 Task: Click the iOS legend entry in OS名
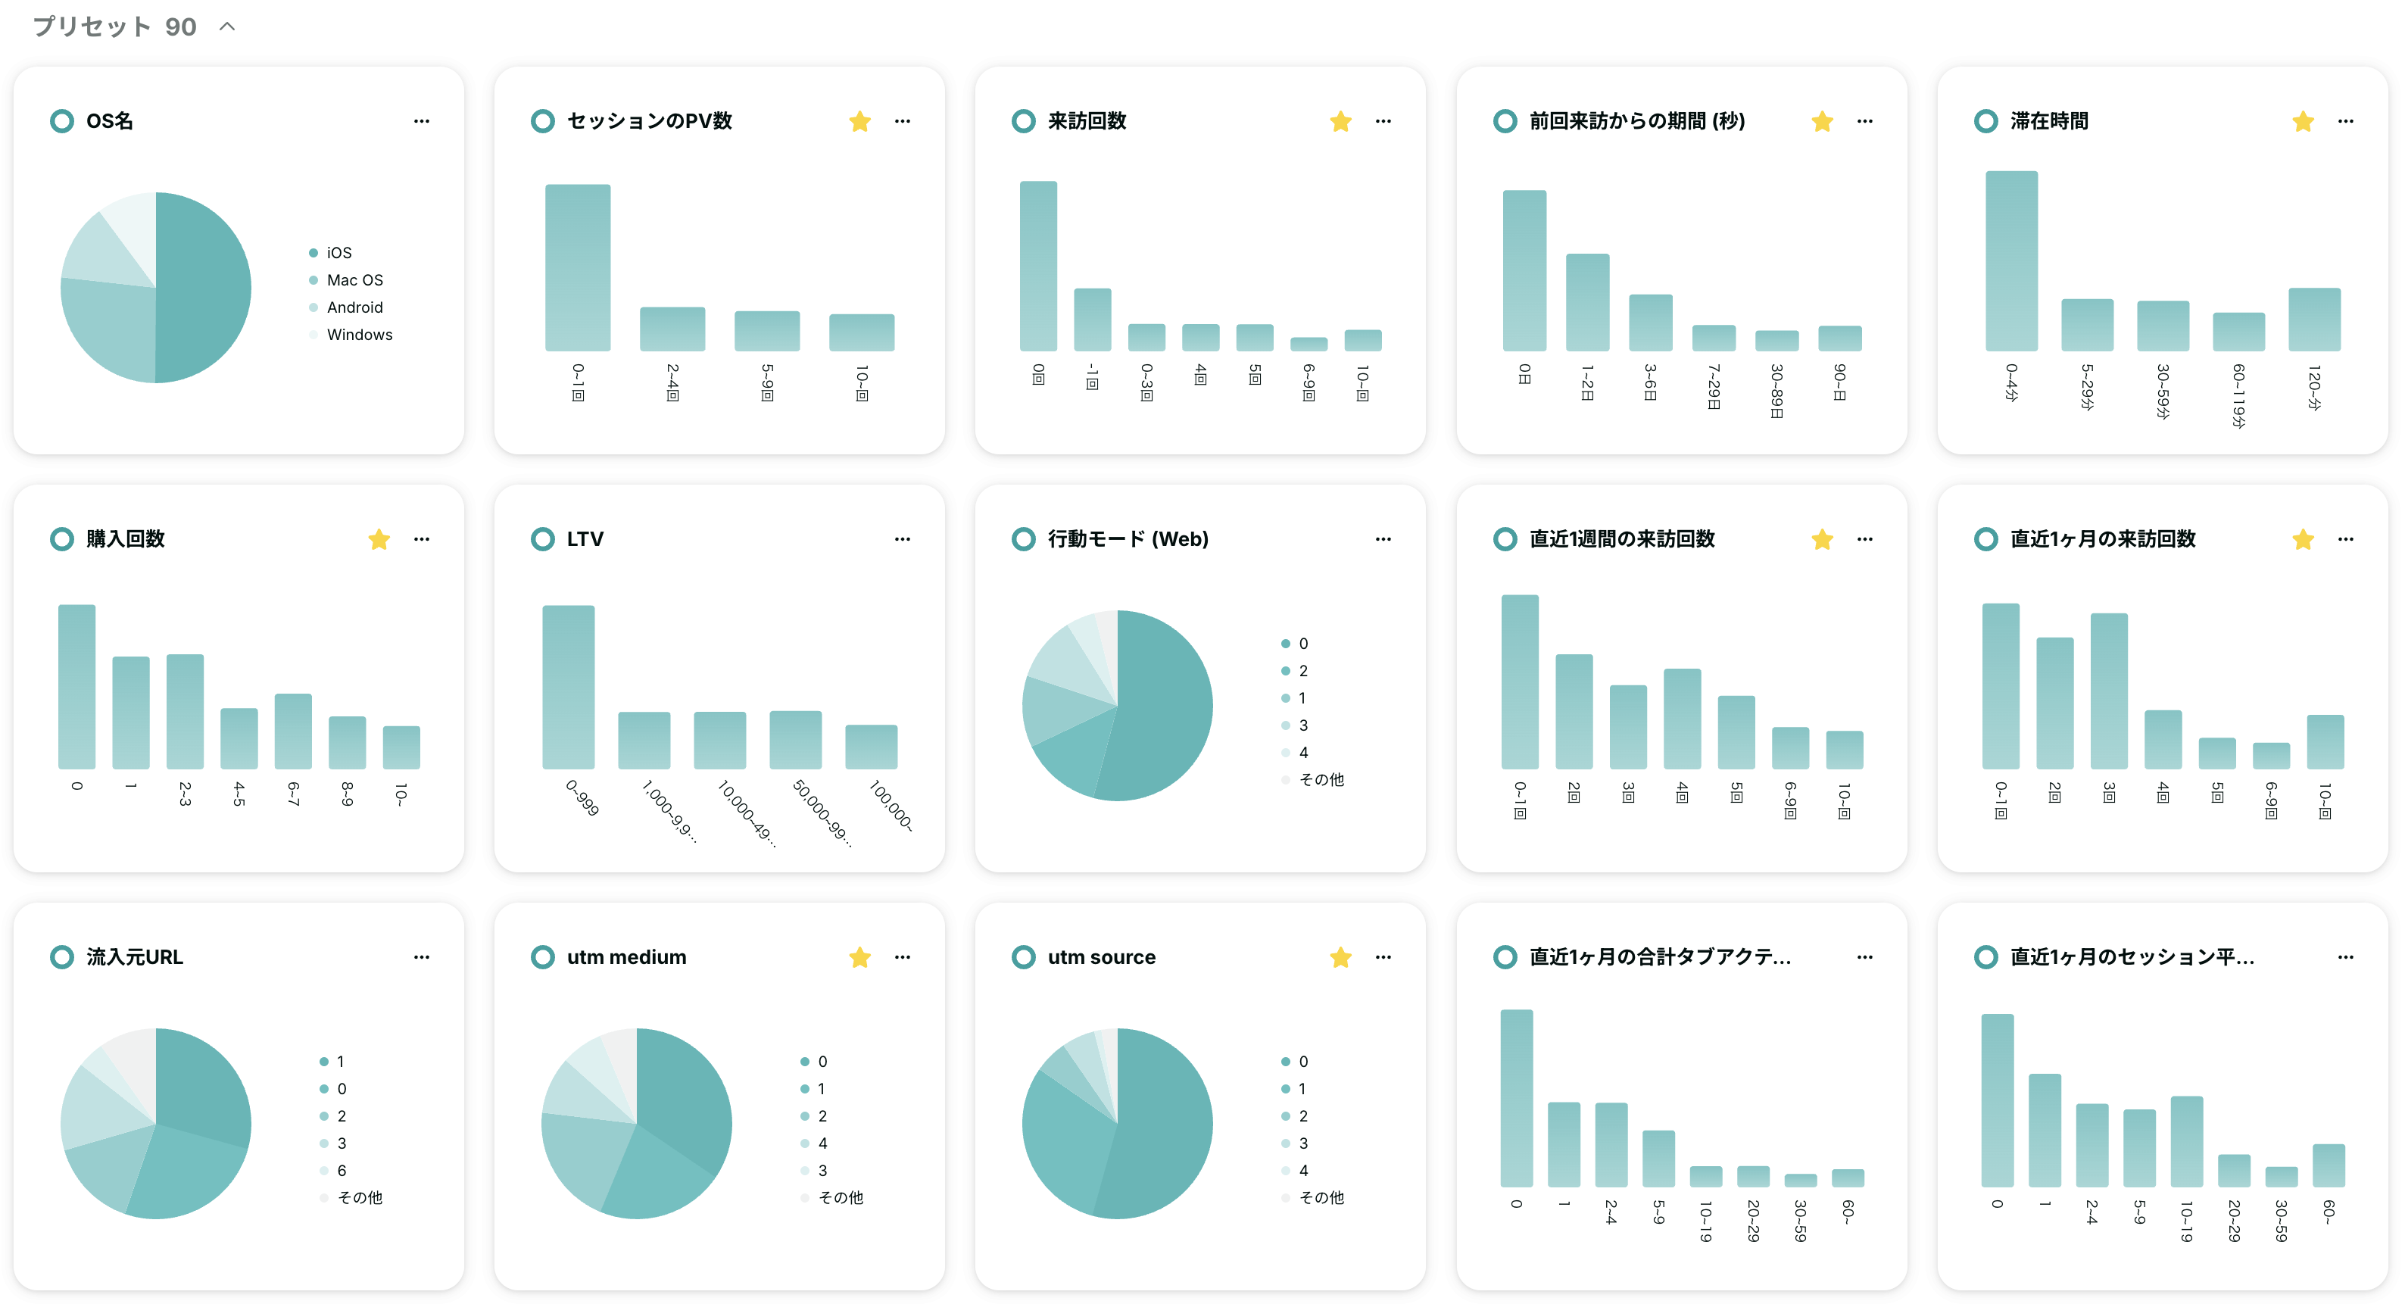pyautogui.click(x=330, y=253)
